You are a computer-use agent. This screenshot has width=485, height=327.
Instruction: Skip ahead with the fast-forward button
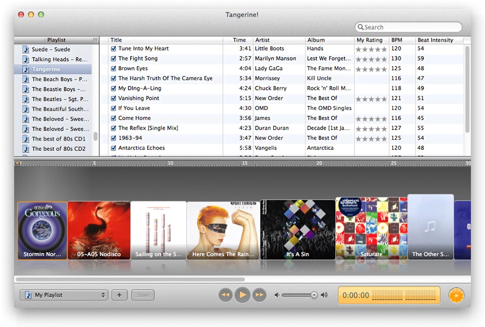click(260, 295)
